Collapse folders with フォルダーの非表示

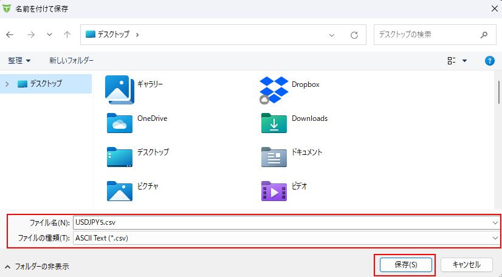(36, 266)
